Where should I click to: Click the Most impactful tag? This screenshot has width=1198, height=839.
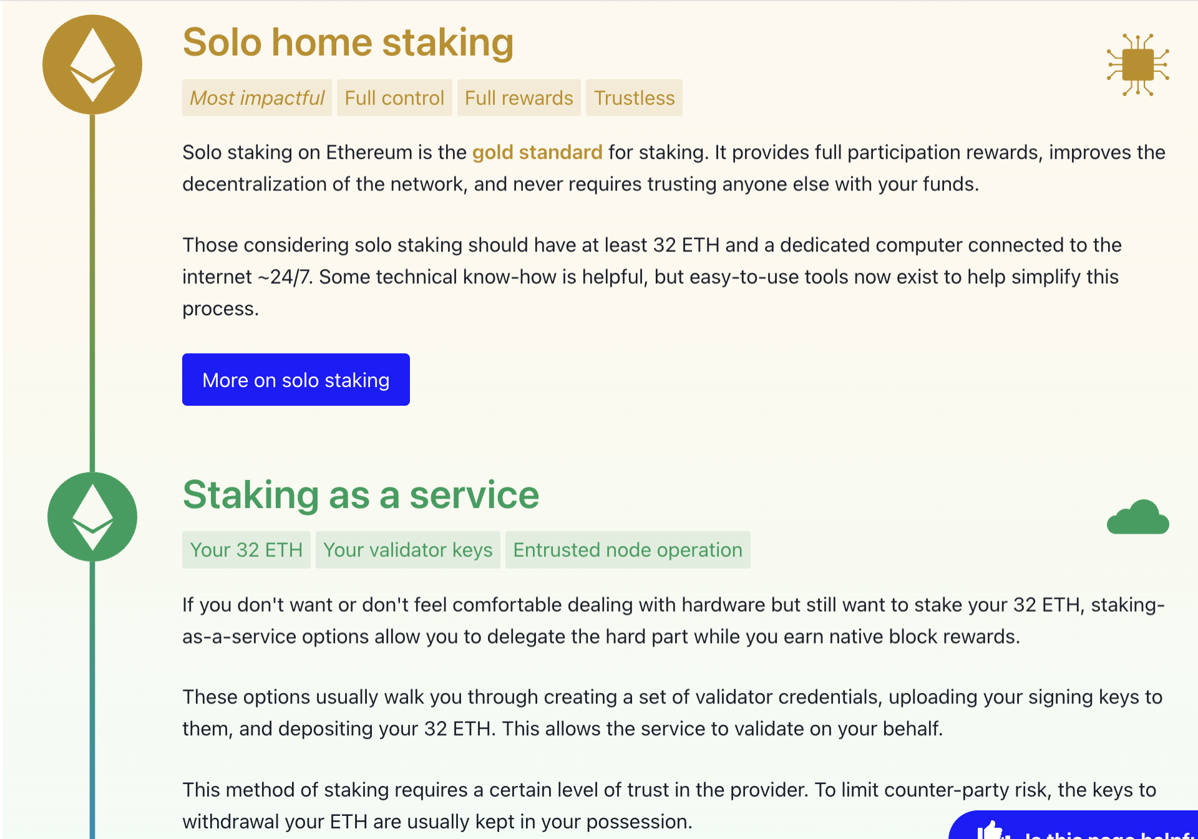257,98
